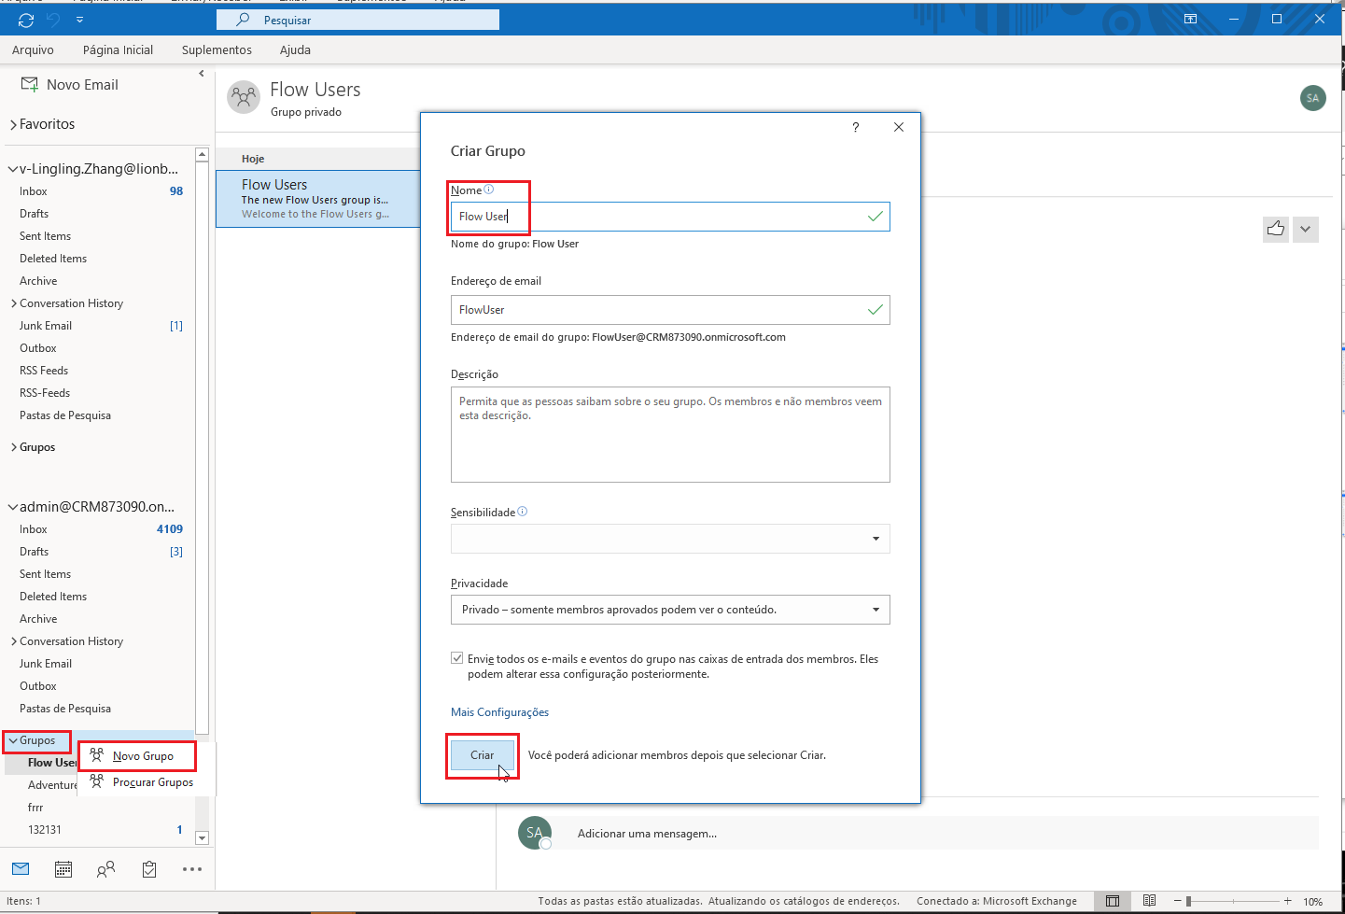1345x914 pixels.
Task: Expand Conversation History under admin account
Action: tap(14, 641)
